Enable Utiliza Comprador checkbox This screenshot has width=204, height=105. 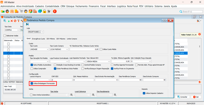coord(32,69)
